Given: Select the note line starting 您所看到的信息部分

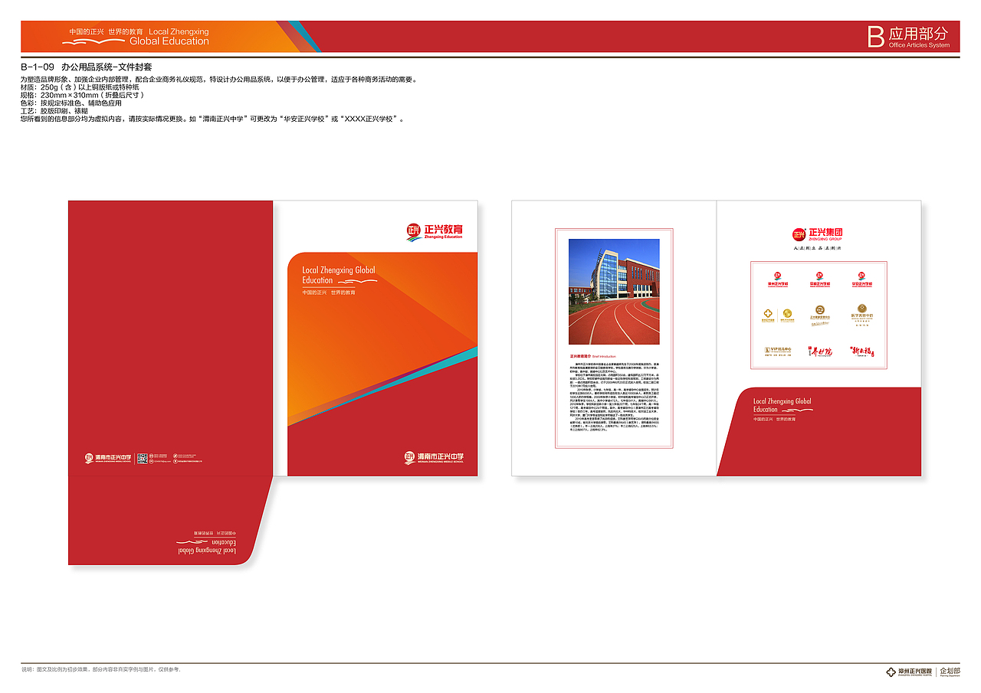Looking at the screenshot, I should 212,119.
